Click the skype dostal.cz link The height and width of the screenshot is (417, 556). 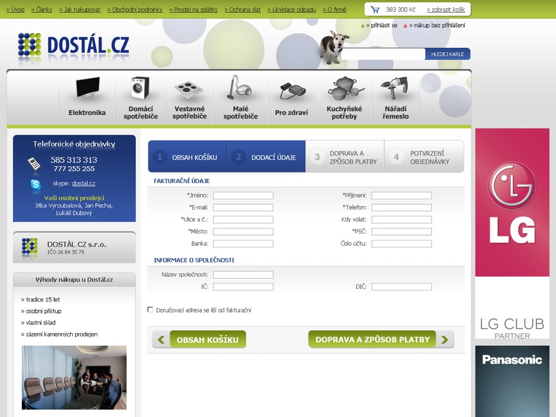(x=84, y=183)
